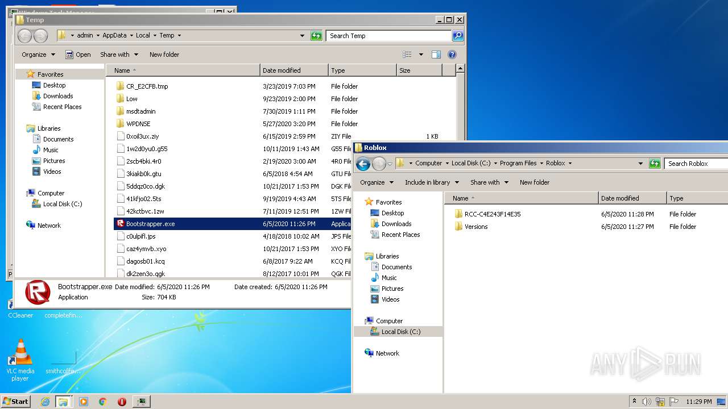Click the Task Manager taskbar icon
728x409 pixels.
141,402
